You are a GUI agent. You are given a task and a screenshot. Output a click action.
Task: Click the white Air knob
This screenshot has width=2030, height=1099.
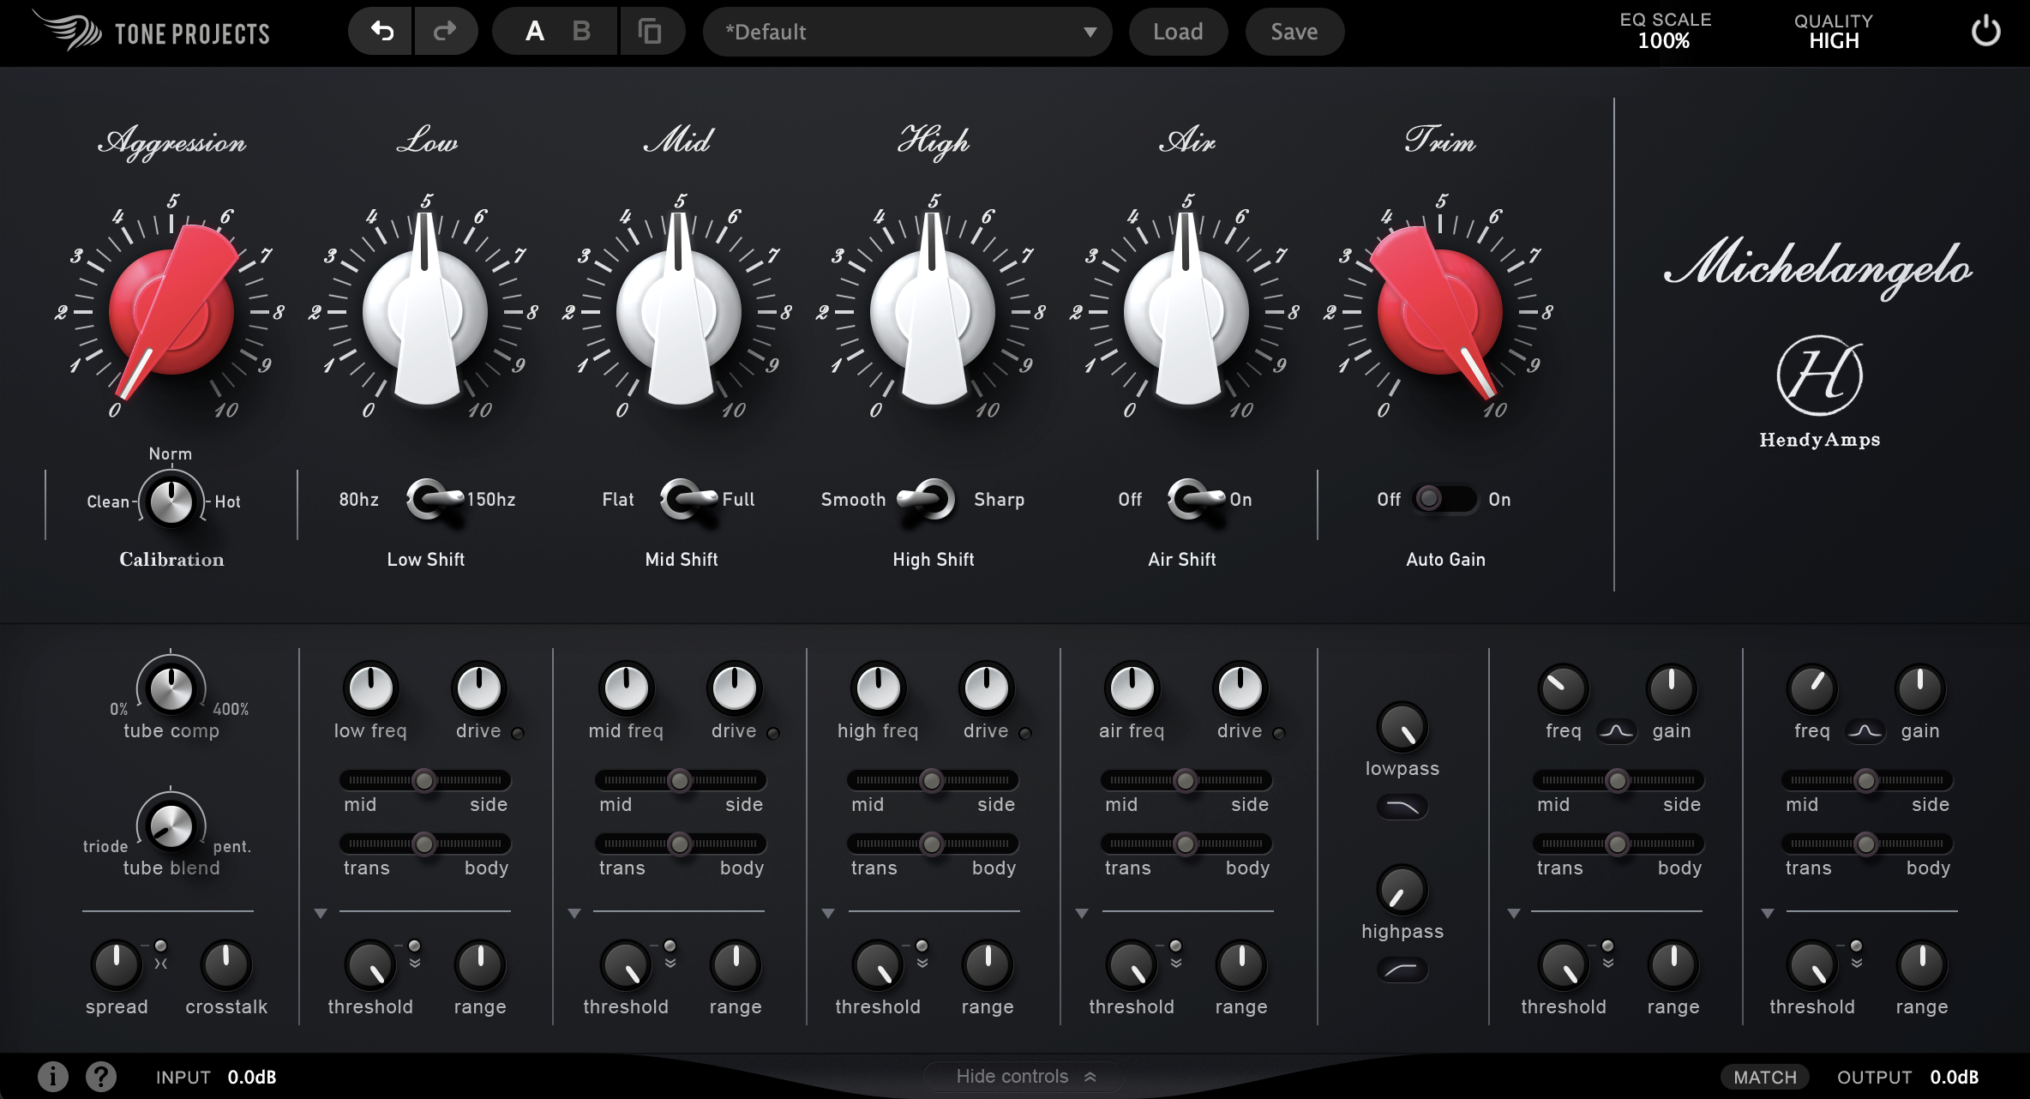(1186, 312)
